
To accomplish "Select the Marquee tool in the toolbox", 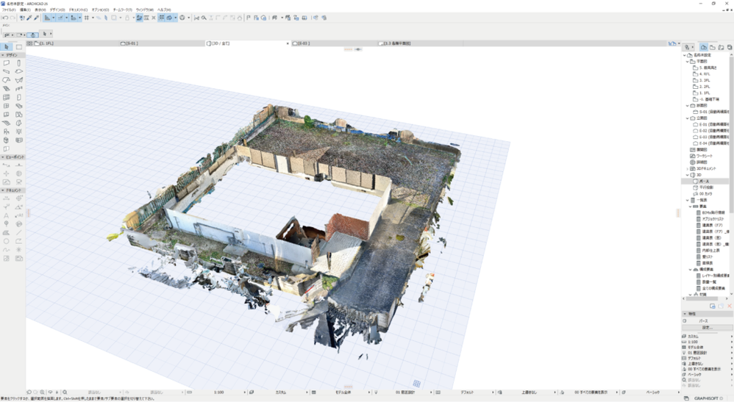I will click(x=19, y=47).
